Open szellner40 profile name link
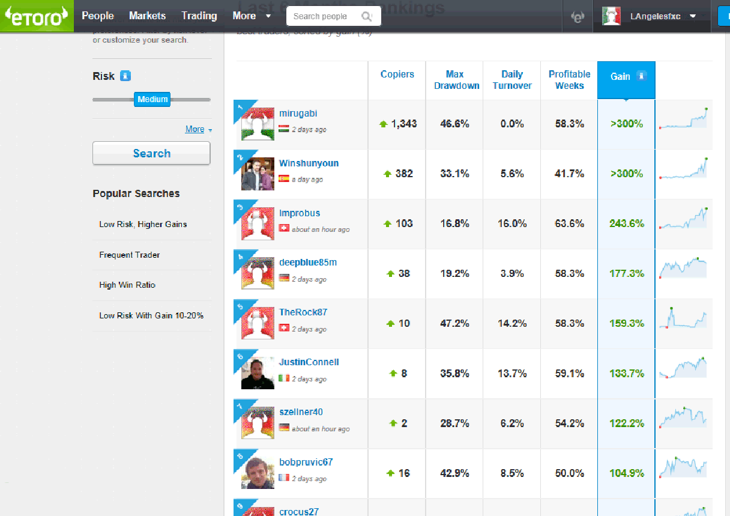This screenshot has width=730, height=516. point(301,412)
